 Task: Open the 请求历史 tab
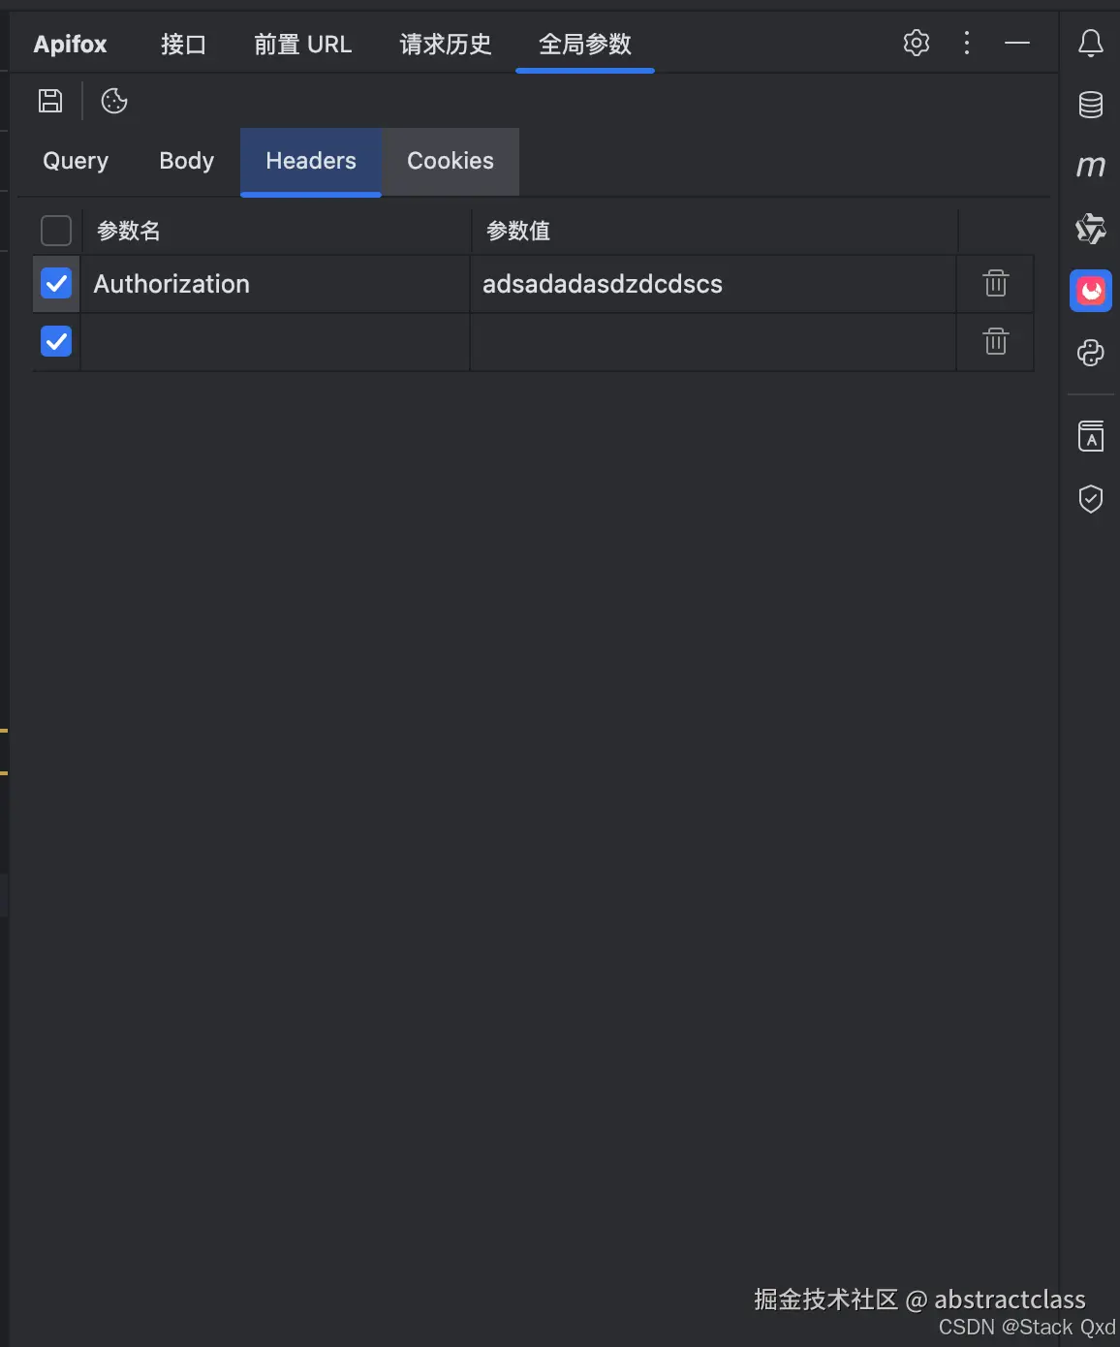point(446,45)
